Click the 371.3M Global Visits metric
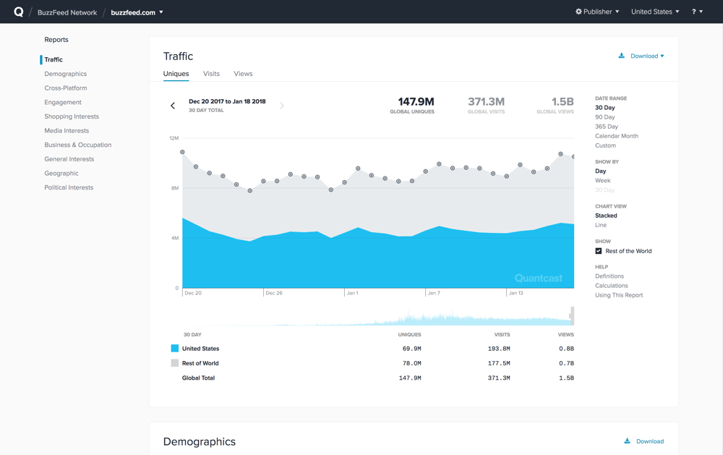 point(486,105)
